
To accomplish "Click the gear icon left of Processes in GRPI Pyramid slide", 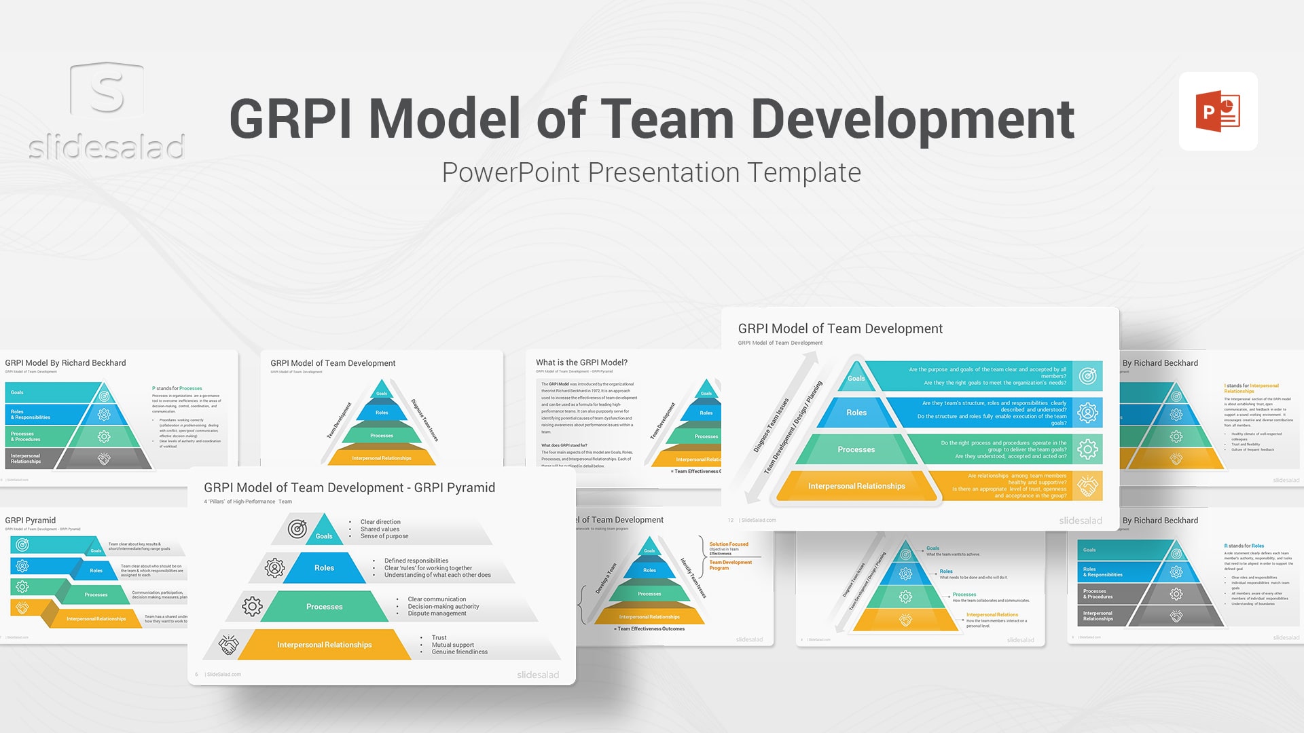I will tap(252, 606).
